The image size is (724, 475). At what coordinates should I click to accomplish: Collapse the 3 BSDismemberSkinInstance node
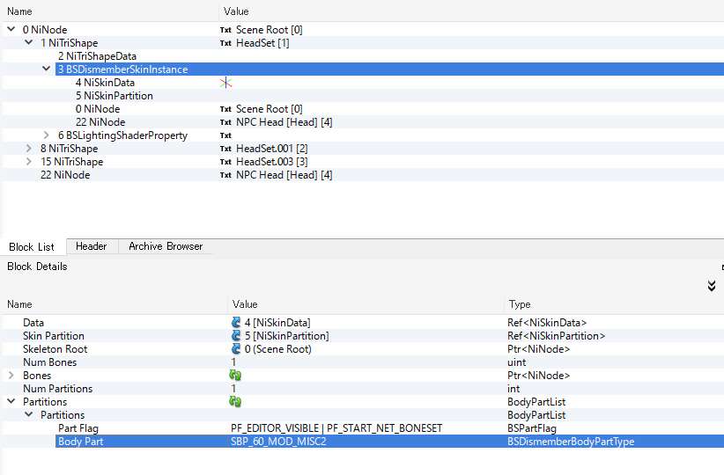pyautogui.click(x=47, y=69)
